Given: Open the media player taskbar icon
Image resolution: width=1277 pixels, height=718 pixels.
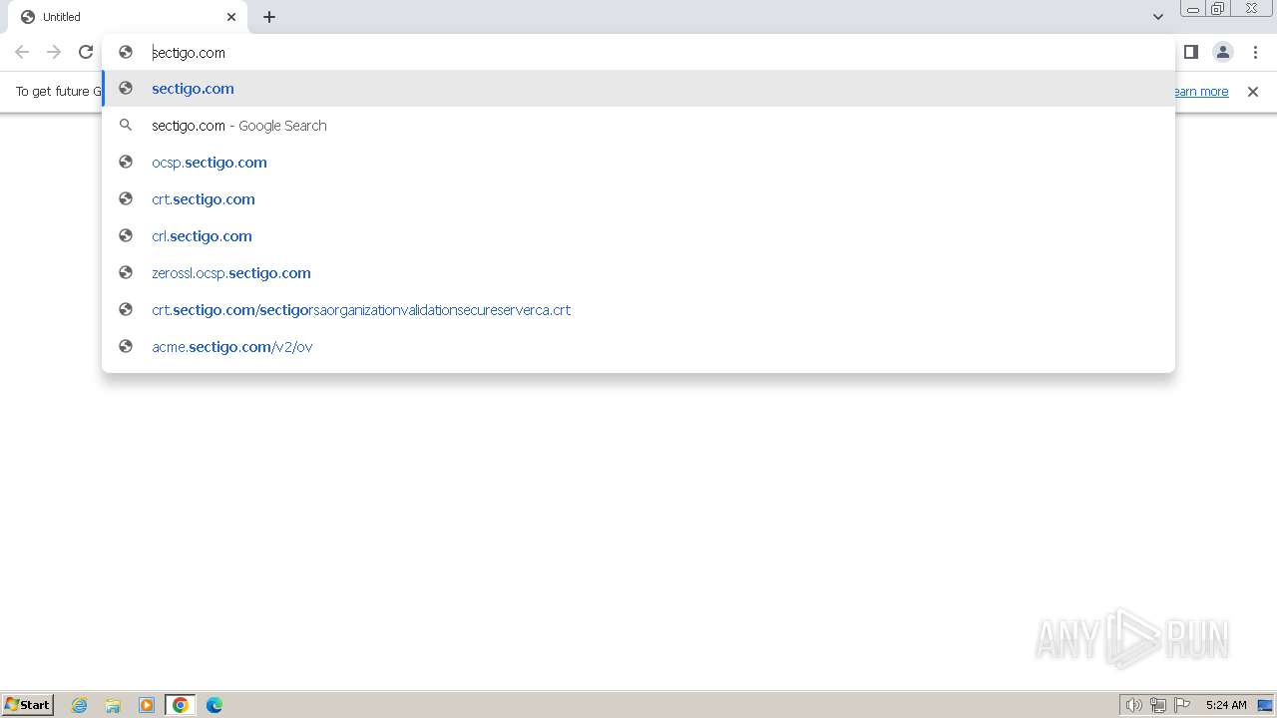Looking at the screenshot, I should click(x=147, y=705).
